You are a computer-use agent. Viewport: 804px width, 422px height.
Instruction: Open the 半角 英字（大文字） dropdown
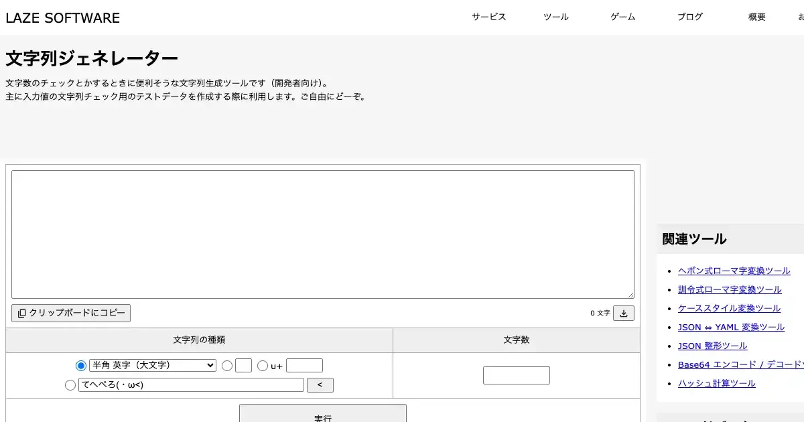153,365
